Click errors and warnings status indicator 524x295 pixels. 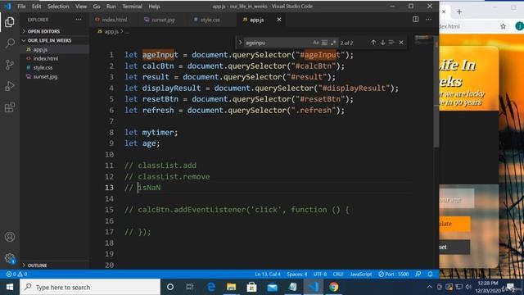tap(16, 274)
